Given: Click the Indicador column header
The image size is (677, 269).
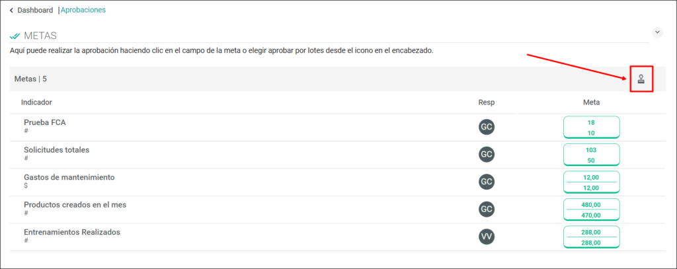Looking at the screenshot, I should tap(37, 102).
